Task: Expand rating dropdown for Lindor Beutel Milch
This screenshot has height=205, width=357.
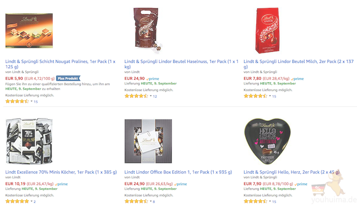Action: tap(270, 96)
